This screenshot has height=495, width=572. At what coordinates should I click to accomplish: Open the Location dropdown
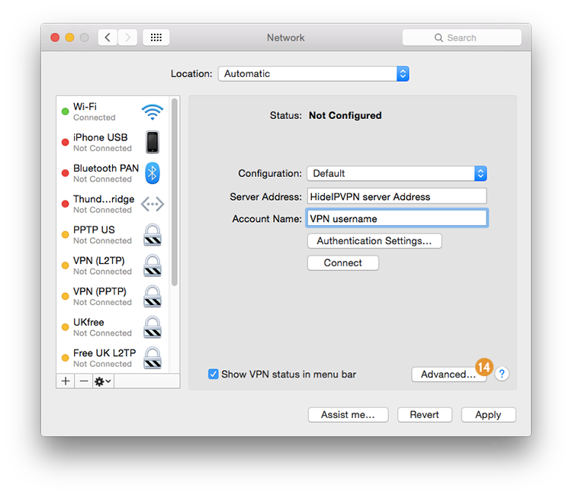(313, 74)
